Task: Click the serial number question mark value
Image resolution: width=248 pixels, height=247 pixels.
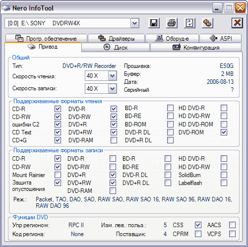Action: tap(232, 90)
